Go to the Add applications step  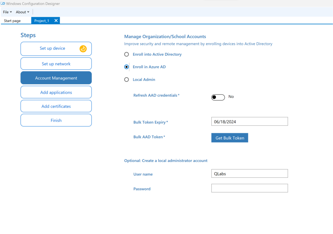56,92
